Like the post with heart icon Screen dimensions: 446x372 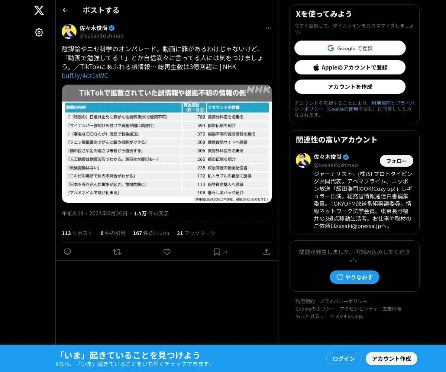click(167, 252)
